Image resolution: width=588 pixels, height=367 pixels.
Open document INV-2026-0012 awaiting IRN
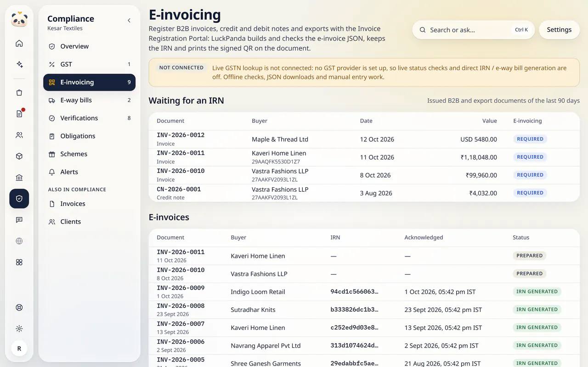(181, 135)
